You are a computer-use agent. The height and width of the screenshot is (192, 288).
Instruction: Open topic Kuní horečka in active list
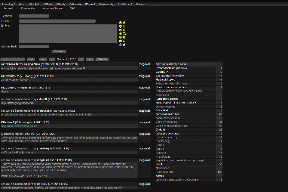click(x=165, y=172)
